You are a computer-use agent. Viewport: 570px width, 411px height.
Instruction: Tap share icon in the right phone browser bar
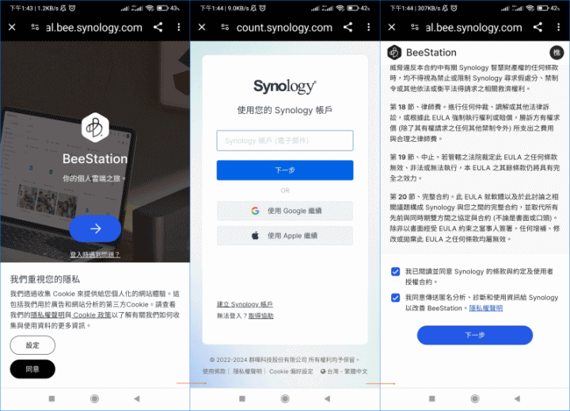click(538, 27)
